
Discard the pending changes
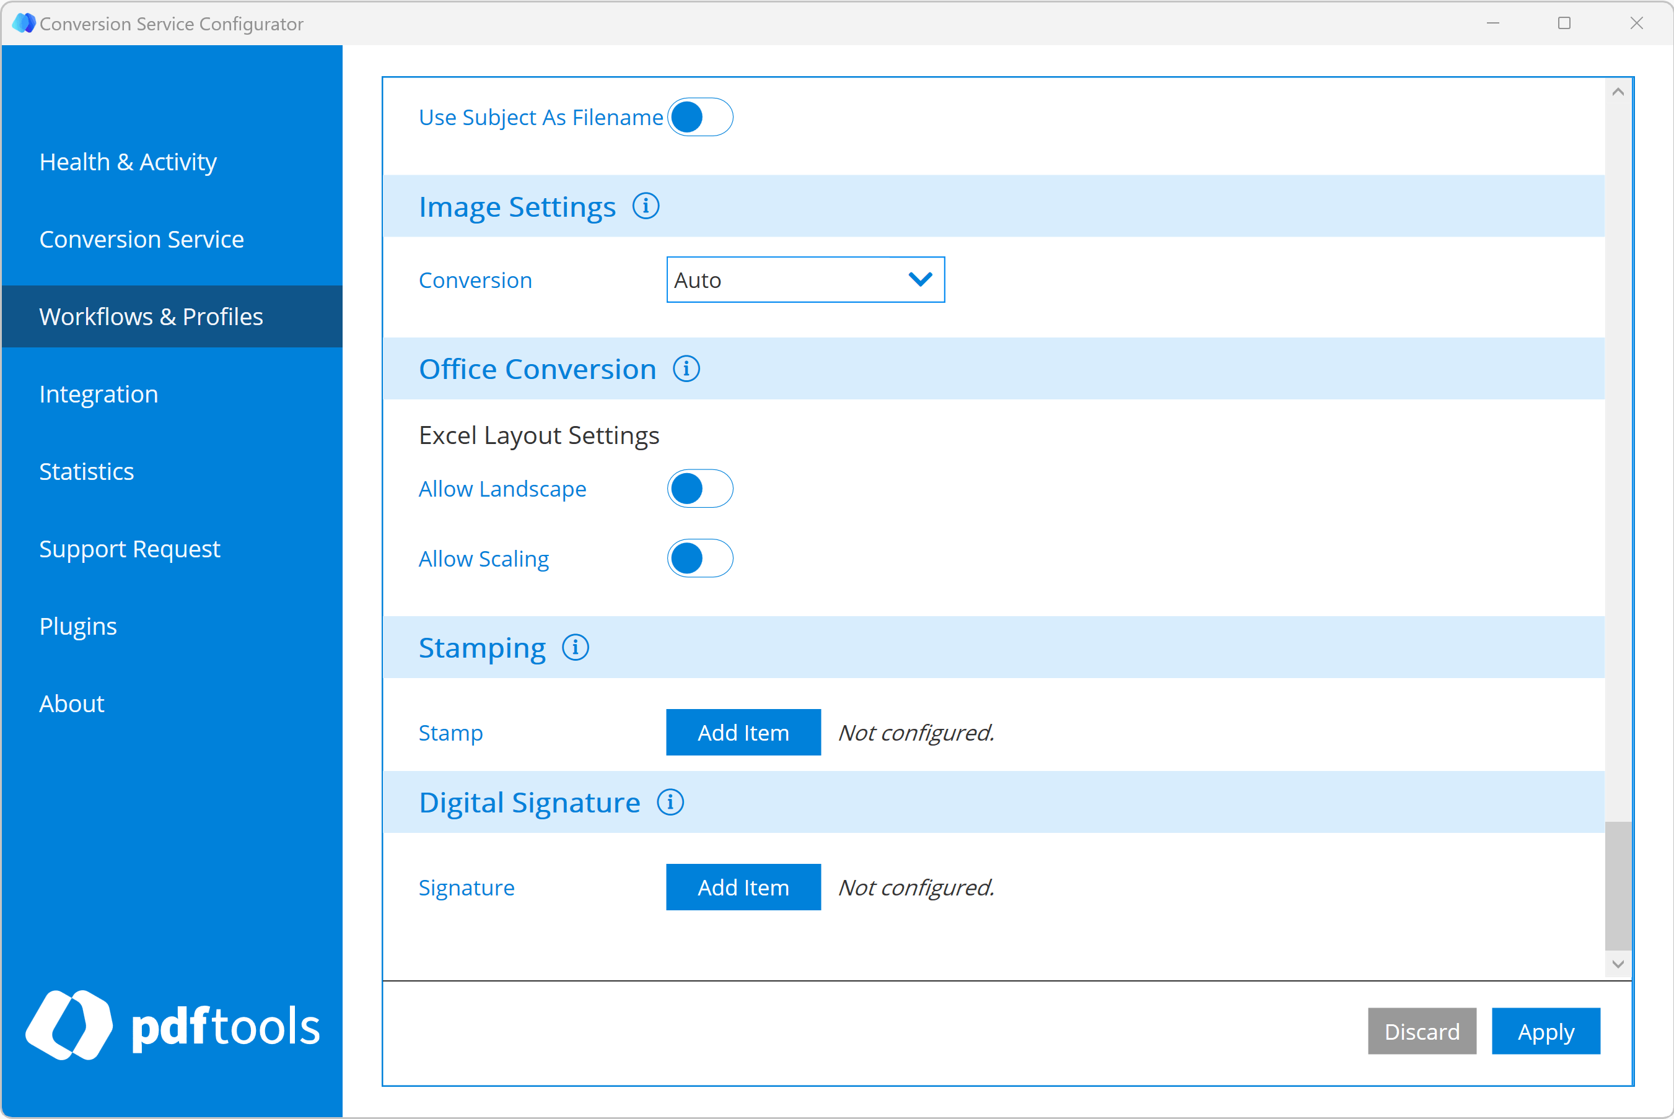click(x=1422, y=1031)
